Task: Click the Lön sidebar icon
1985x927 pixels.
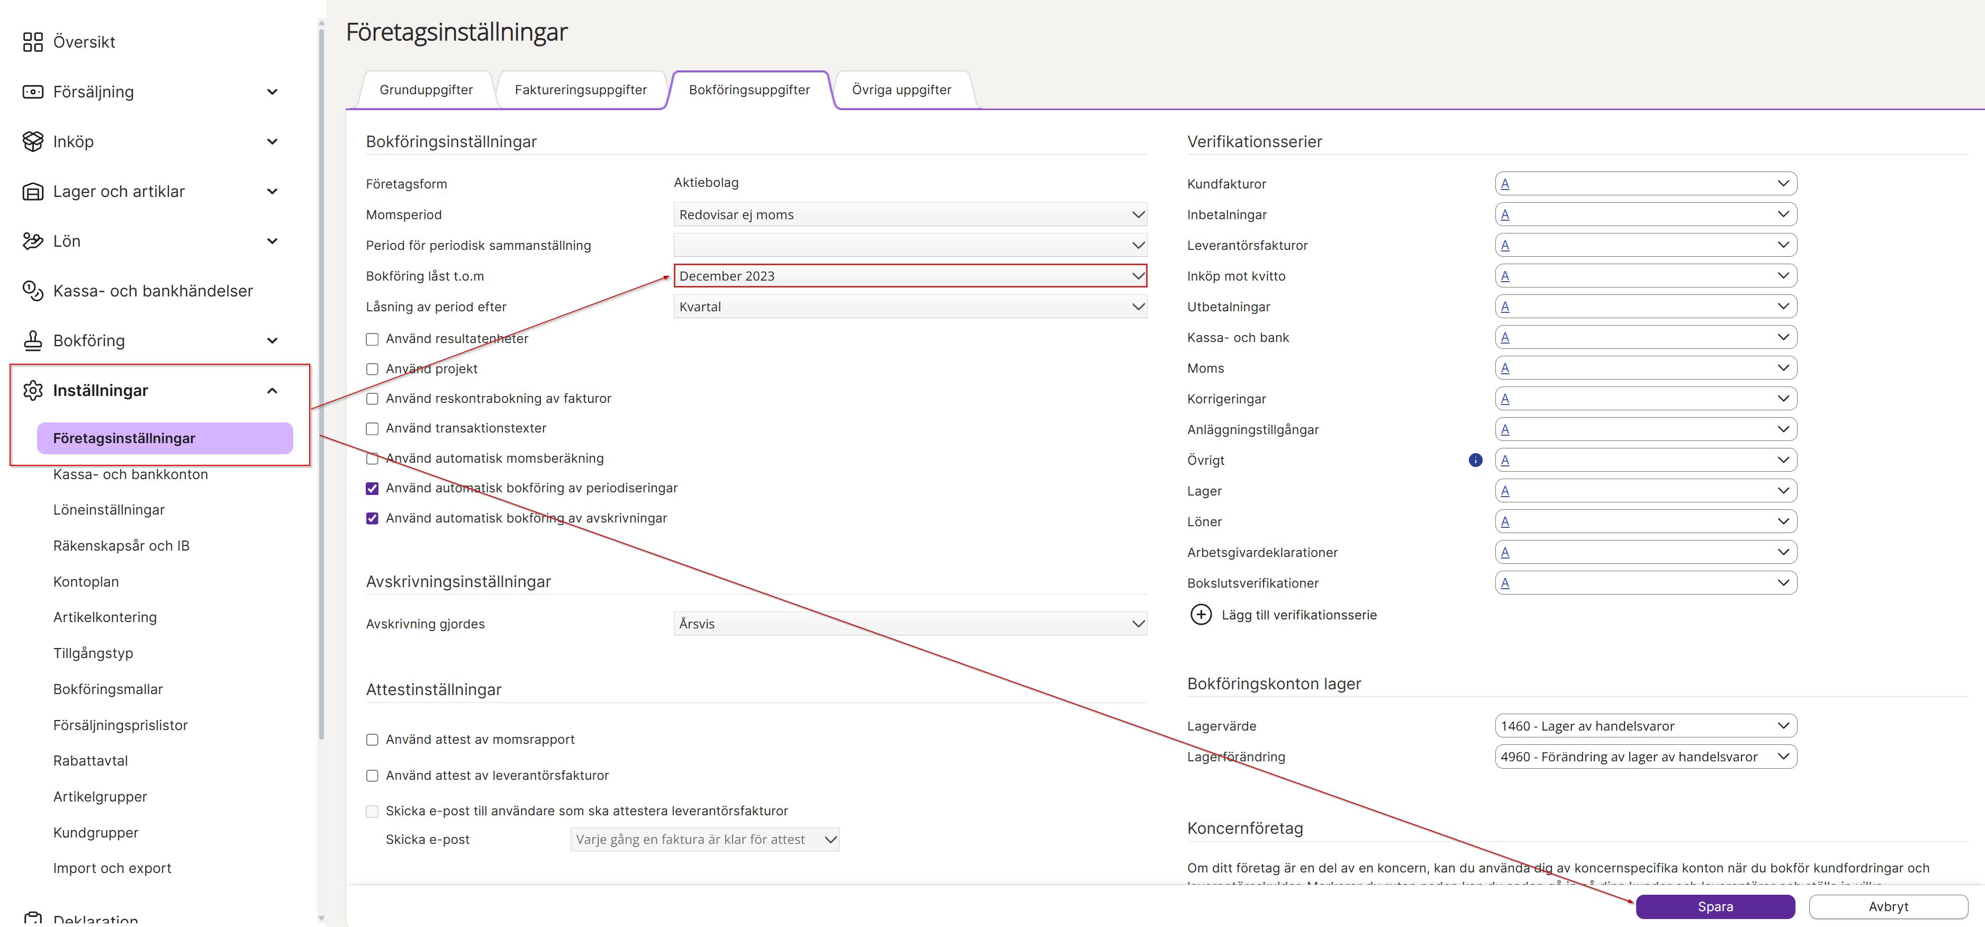Action: tap(32, 241)
